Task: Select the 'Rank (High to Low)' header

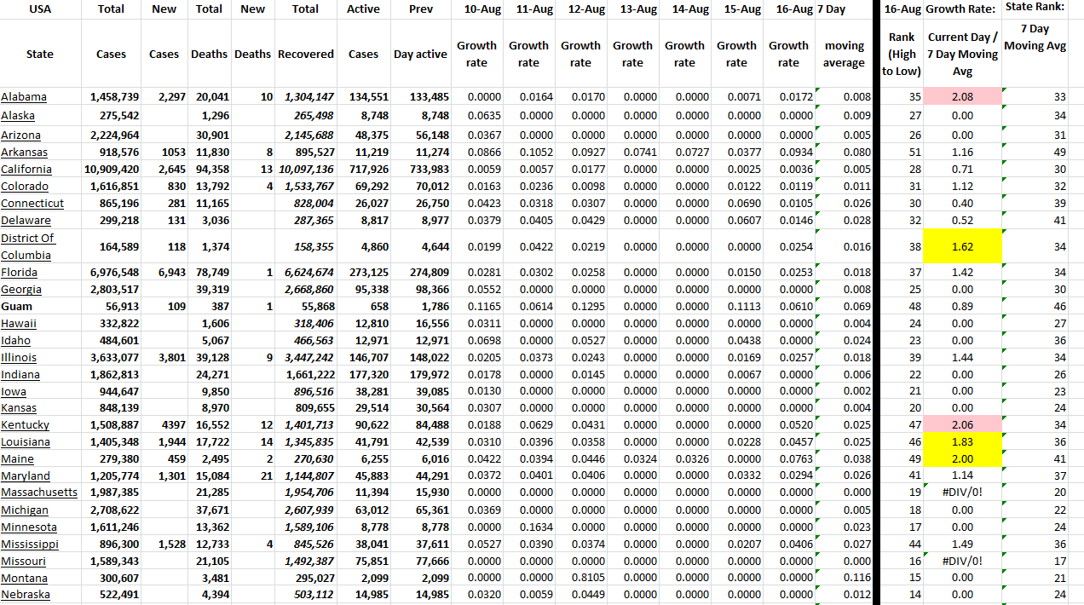Action: 901,54
